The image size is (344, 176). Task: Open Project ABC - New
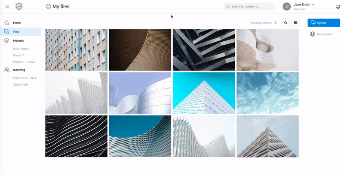pos(25,78)
